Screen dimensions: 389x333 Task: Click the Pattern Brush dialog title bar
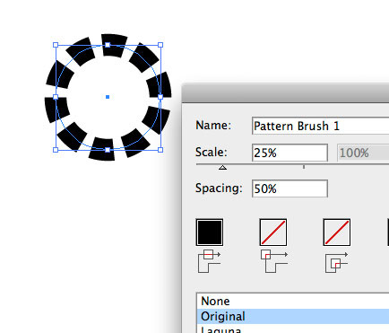pyautogui.click(x=285, y=93)
